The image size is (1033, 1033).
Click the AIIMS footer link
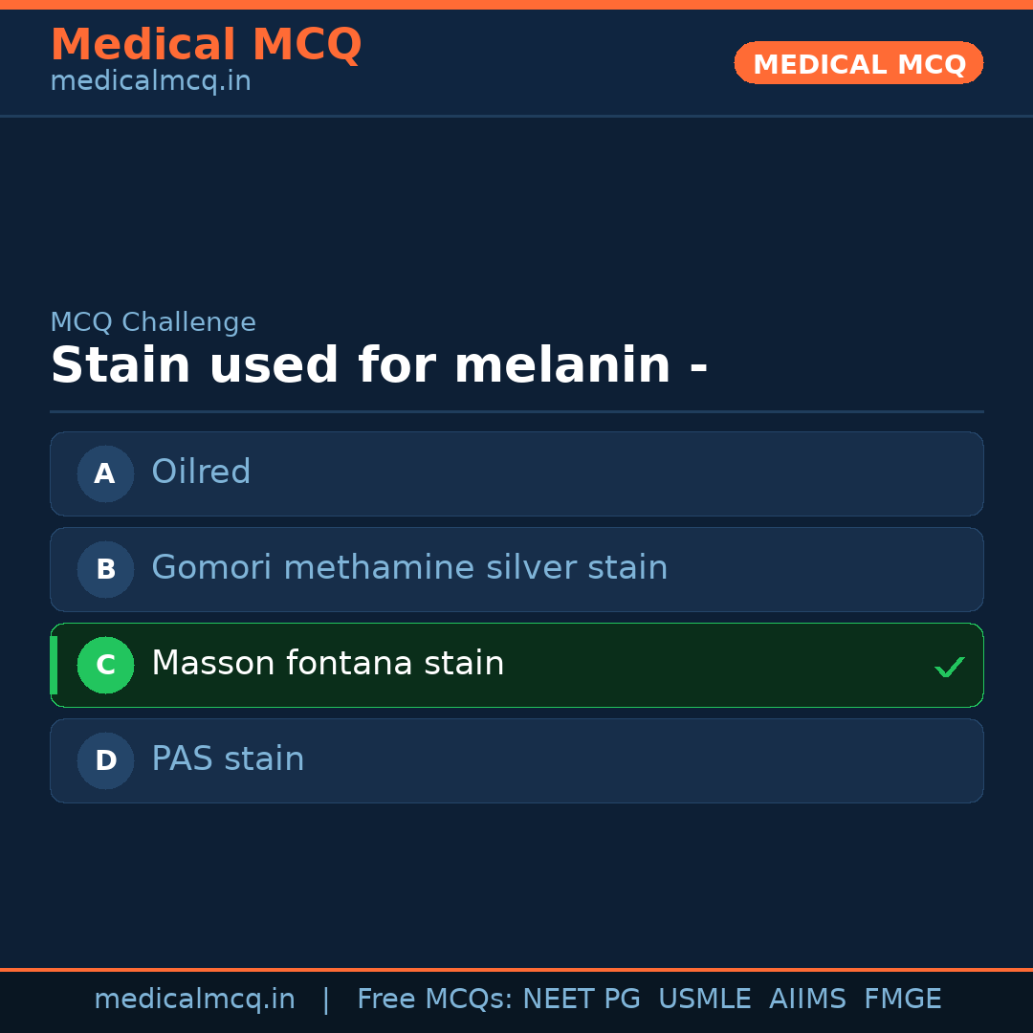click(x=808, y=999)
